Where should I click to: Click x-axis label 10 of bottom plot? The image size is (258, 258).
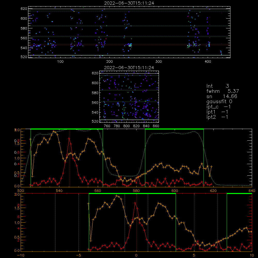click(x=252, y=255)
